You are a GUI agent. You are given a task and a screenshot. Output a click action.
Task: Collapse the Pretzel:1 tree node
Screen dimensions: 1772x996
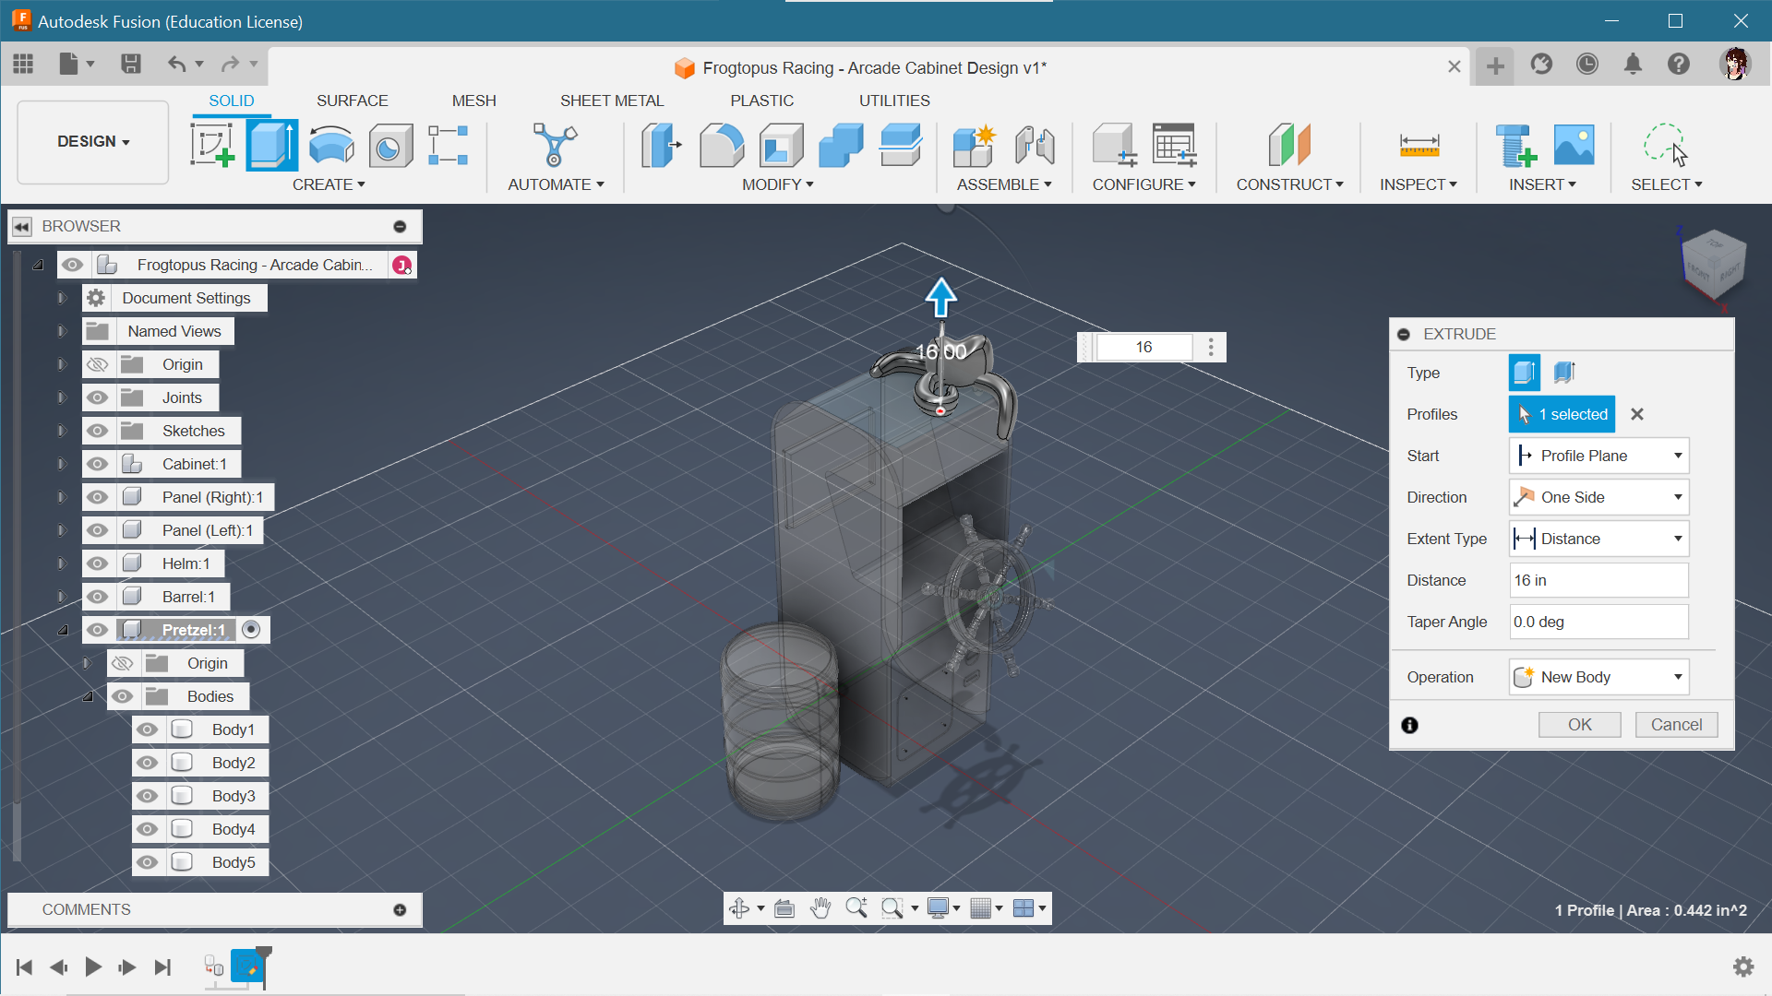[x=63, y=630]
